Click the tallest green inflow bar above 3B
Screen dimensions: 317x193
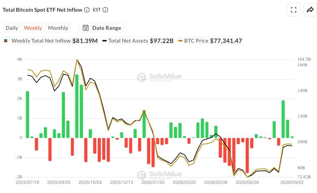(x=77, y=106)
